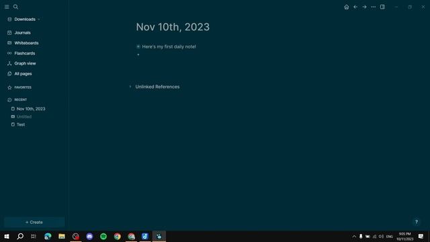The width and height of the screenshot is (430, 242).
Task: Navigate forward with right arrow
Action: [364, 7]
